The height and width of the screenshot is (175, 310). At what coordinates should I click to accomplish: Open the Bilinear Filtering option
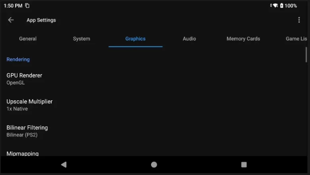pyautogui.click(x=27, y=131)
